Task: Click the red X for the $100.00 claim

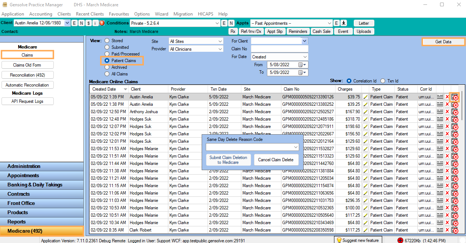Action: pos(447,208)
